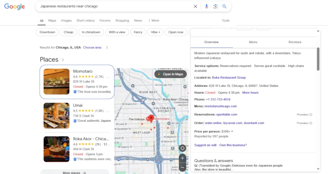
Task: Show info for Reservations Providers
Action: [311, 115]
